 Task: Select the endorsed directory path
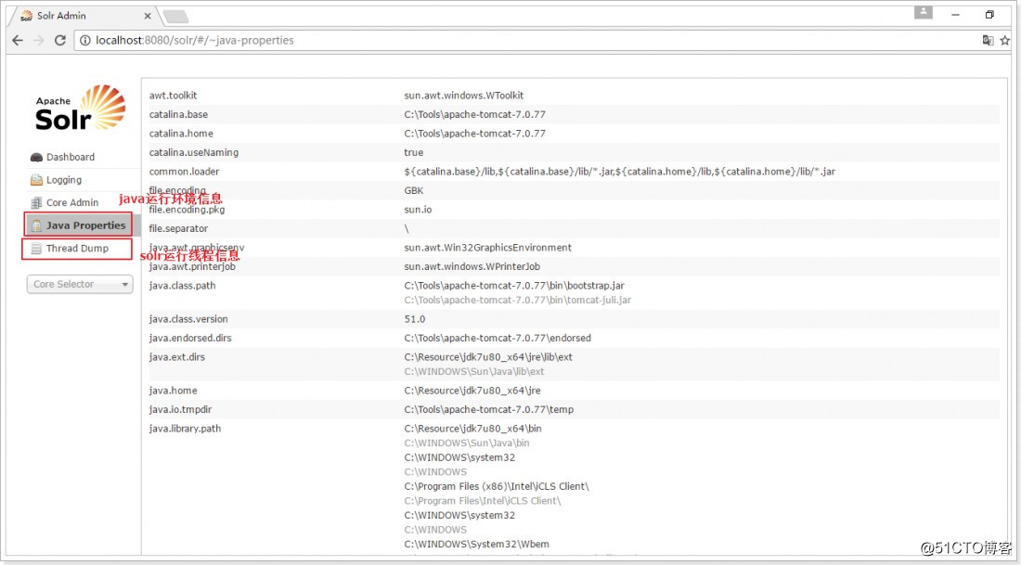(x=498, y=338)
